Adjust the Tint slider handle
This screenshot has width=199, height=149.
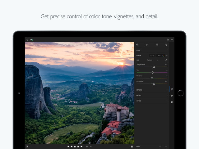[153, 72]
